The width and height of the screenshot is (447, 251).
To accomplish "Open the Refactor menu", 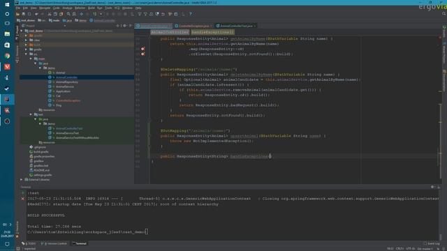I will [x=80, y=8].
